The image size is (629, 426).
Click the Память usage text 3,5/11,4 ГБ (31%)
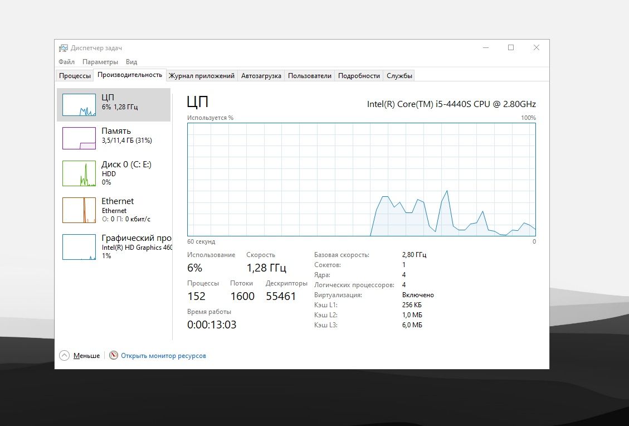127,141
